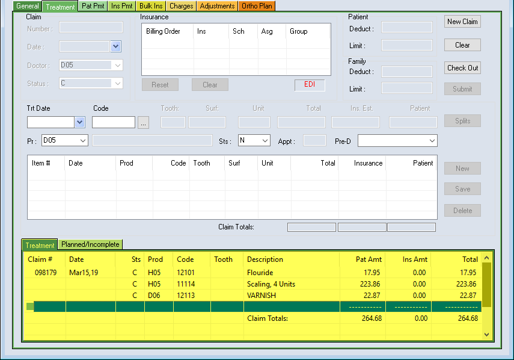Click the New Claim button
This screenshot has height=360, width=514.
tap(462, 22)
